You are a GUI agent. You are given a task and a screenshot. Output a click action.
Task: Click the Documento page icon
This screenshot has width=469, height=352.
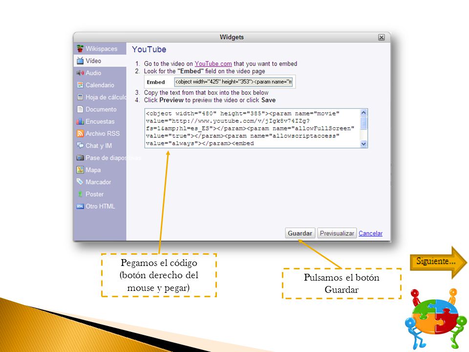click(x=80, y=109)
